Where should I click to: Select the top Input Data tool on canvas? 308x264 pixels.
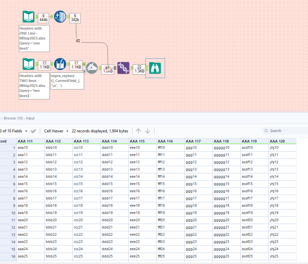tap(29, 16)
